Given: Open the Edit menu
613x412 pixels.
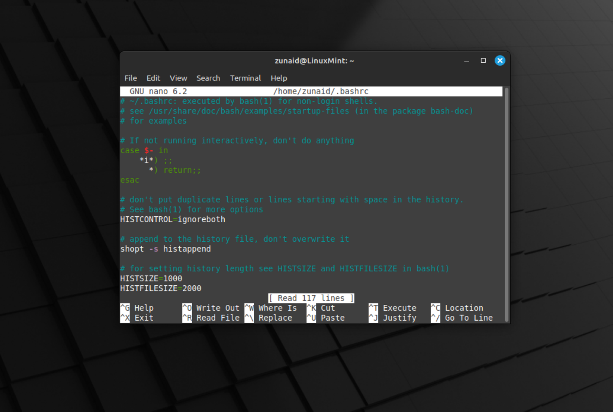Looking at the screenshot, I should [x=153, y=78].
